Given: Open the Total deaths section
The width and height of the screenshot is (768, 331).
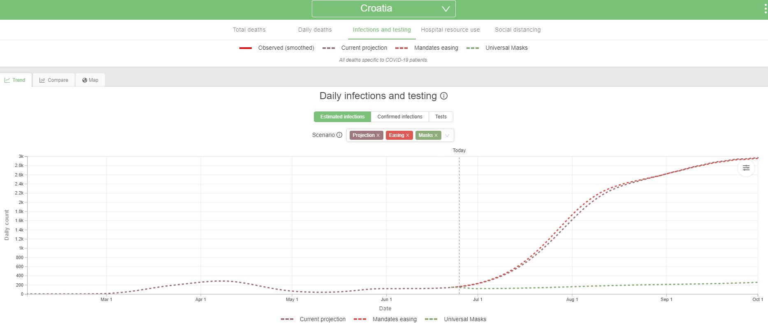Looking at the screenshot, I should 249,30.
